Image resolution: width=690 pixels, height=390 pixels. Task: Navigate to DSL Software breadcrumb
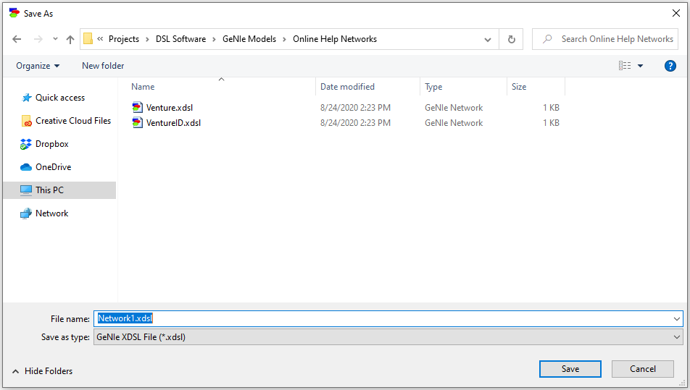click(x=181, y=38)
